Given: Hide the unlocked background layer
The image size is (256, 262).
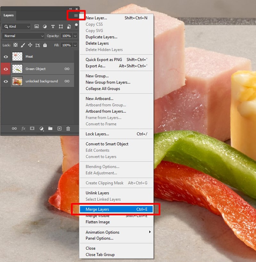Looking at the screenshot, I should (6, 81).
